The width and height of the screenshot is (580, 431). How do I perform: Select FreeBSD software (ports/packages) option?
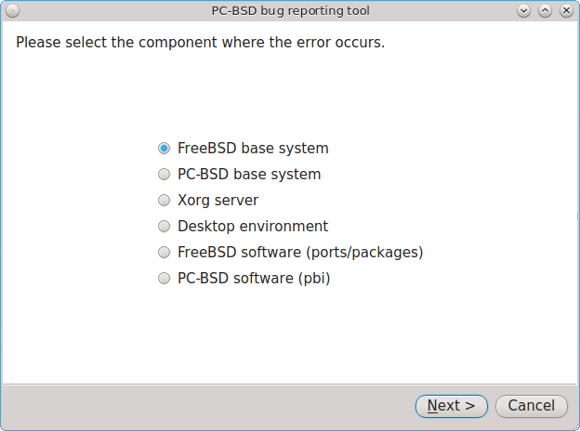point(164,252)
